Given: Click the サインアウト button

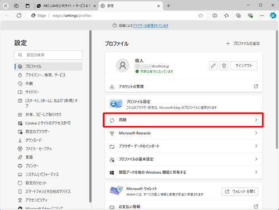Looking at the screenshot, I should (x=244, y=66).
